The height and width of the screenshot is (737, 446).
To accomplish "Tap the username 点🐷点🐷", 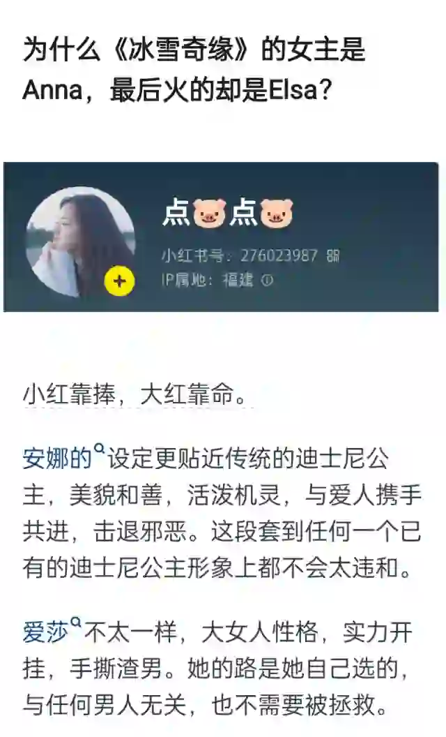I will coord(228,213).
